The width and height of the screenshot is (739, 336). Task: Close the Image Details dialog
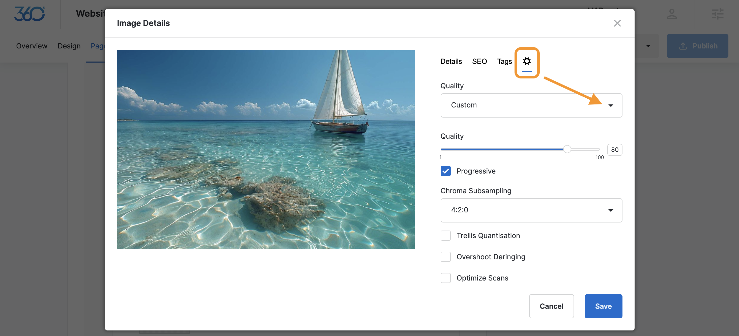coord(617,23)
